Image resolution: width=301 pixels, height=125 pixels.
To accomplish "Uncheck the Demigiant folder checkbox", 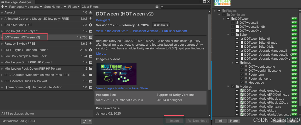I will (x=224, y=15).
